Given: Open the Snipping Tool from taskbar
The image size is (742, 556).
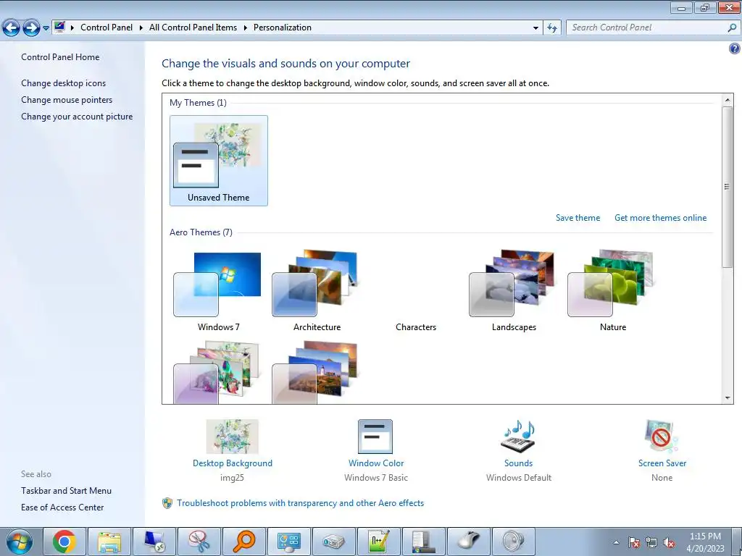Looking at the screenshot, I should coord(199,542).
